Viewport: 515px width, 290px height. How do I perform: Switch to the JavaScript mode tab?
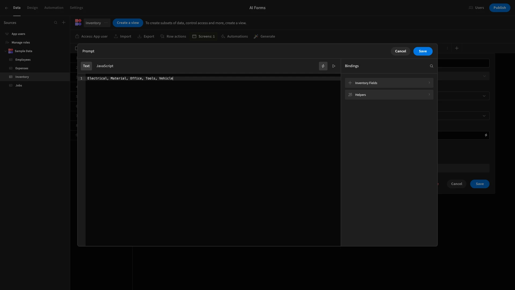point(105,66)
